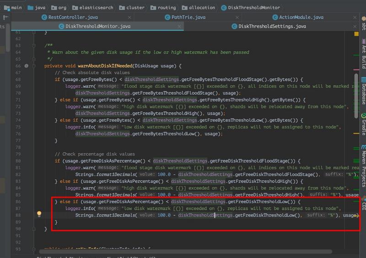
Task: Select DiskThresholdMonitor class breadcrumb
Action: (250, 8)
